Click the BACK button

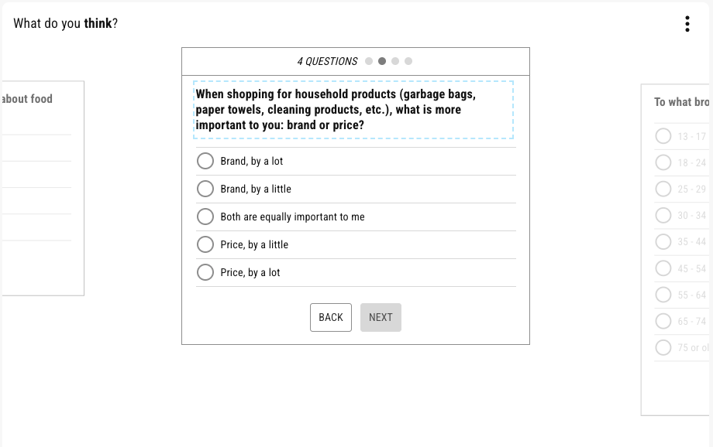pos(331,317)
